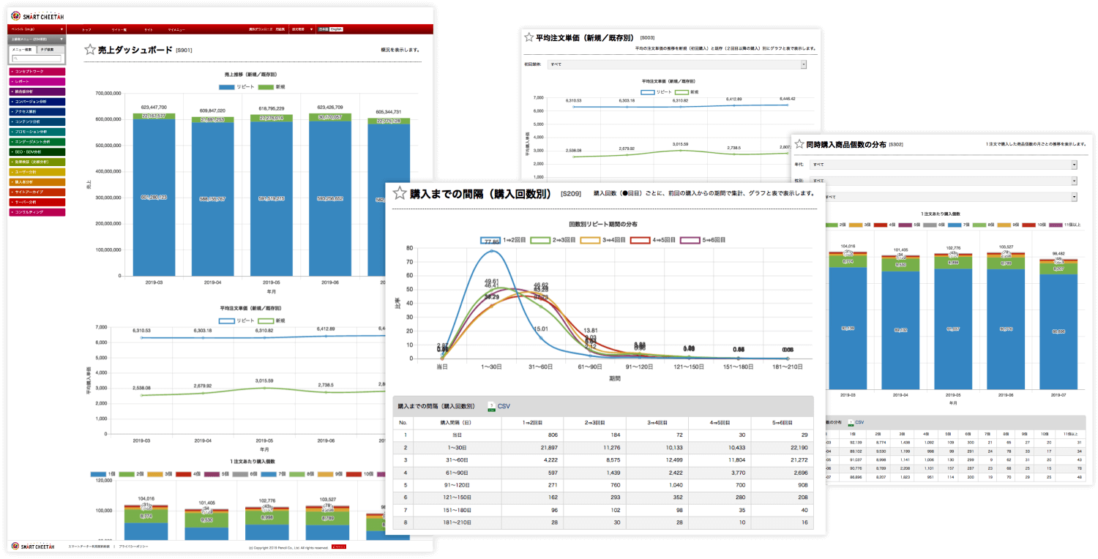This screenshot has height=559, width=1098.
Task: Click the 623,447,700 total label in the sales chart
Action: tap(154, 108)
